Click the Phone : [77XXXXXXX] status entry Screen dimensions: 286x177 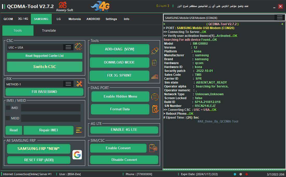point(139,174)
